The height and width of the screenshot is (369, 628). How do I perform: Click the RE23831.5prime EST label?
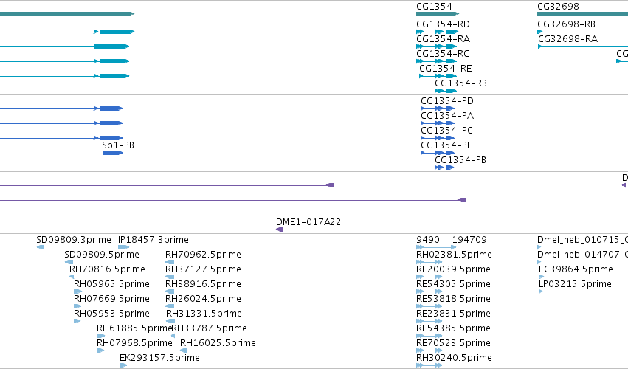(x=453, y=314)
